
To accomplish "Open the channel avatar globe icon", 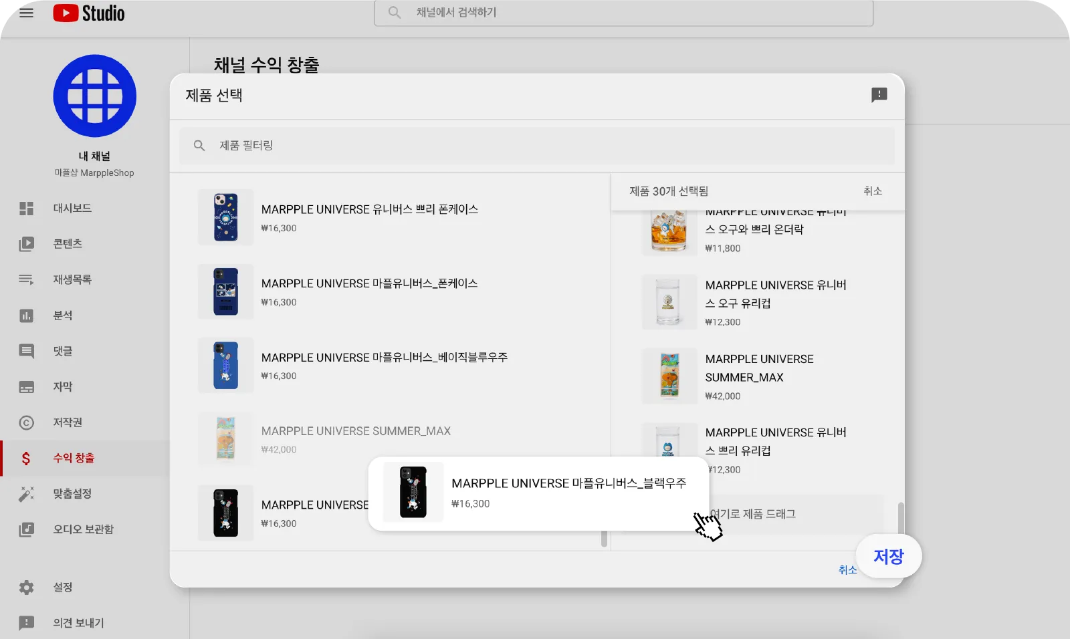I will [95, 96].
